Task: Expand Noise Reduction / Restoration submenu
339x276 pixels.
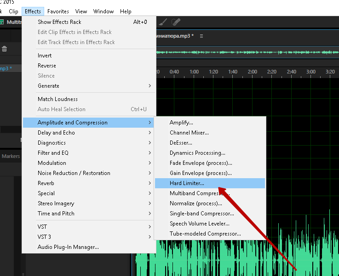Action: (x=88, y=173)
